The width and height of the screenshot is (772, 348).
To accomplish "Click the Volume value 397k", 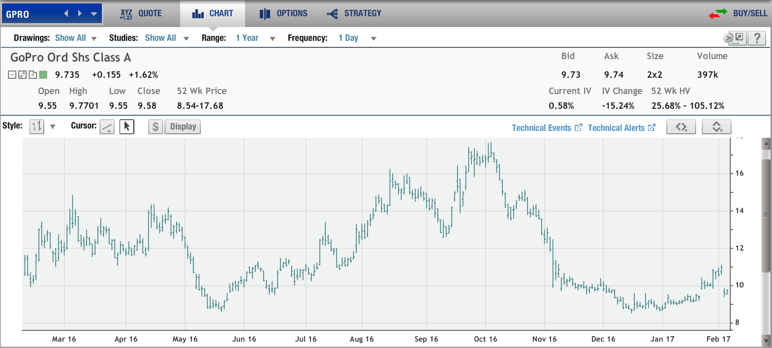I will click(708, 75).
